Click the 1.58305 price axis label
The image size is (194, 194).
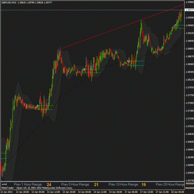tap(190, 72)
